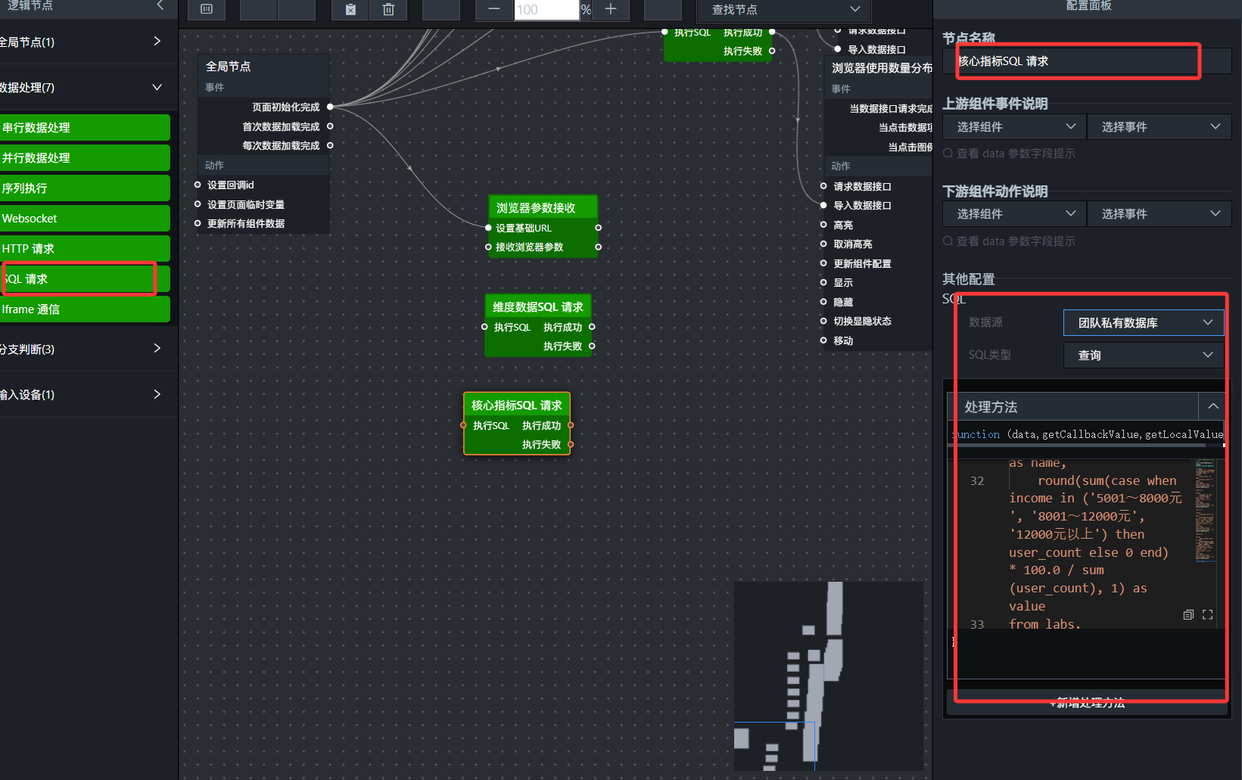This screenshot has height=780, width=1242.
Task: Click the 节点名称 input field
Action: click(1088, 61)
